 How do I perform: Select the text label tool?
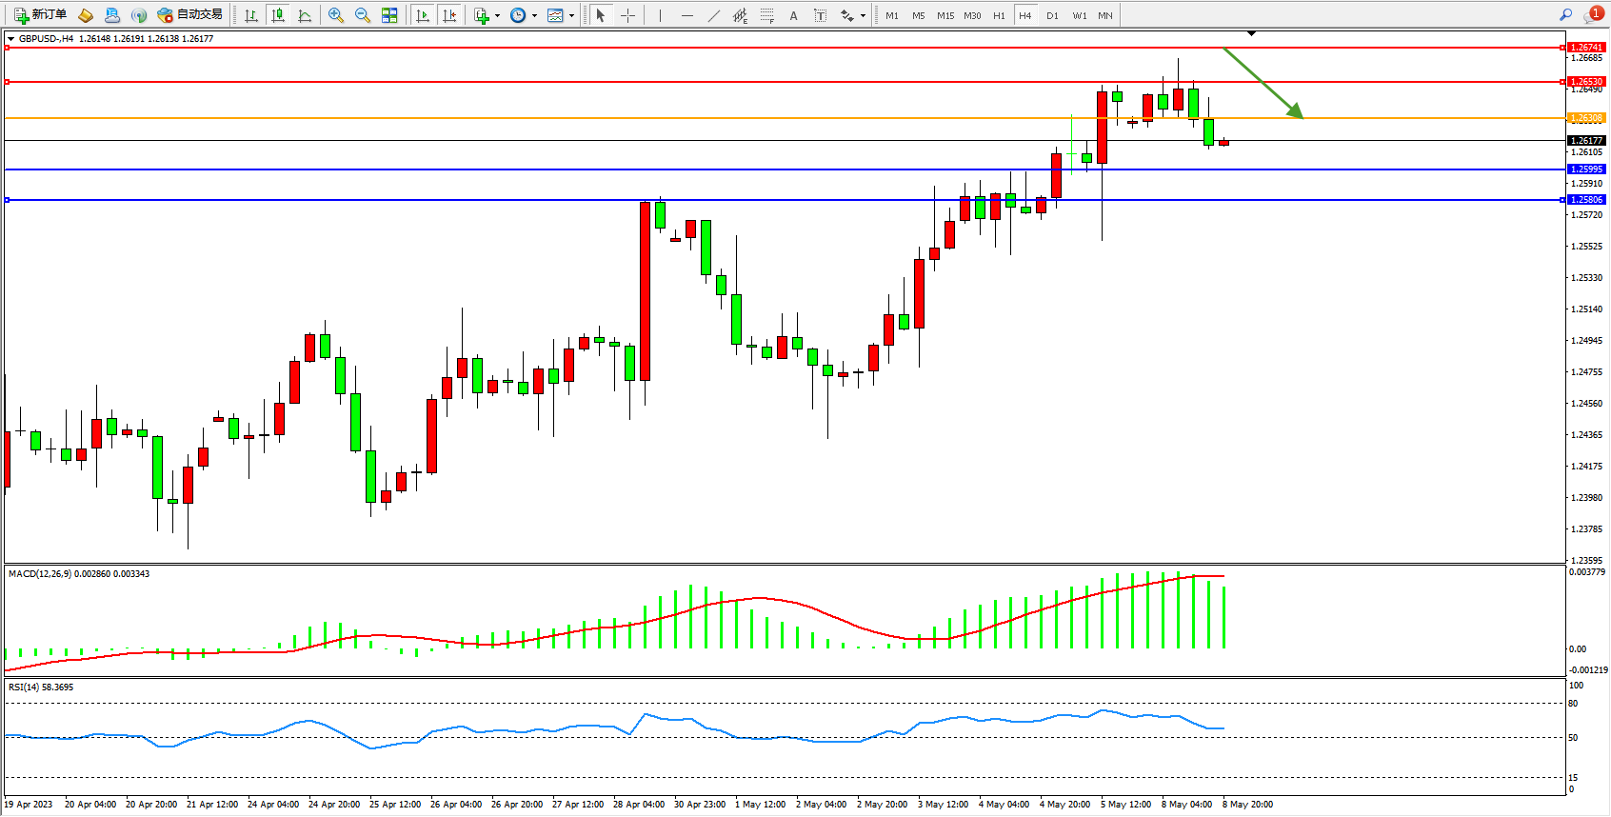click(820, 15)
